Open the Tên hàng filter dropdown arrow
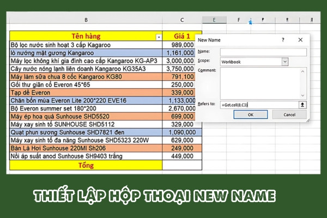The width and height of the screenshot is (327, 218). click(x=159, y=37)
